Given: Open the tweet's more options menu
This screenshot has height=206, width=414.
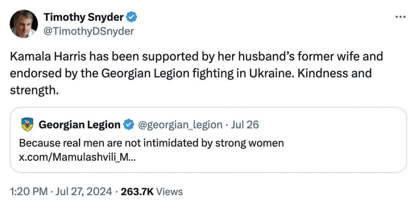Looking at the screenshot, I should pos(400,17).
